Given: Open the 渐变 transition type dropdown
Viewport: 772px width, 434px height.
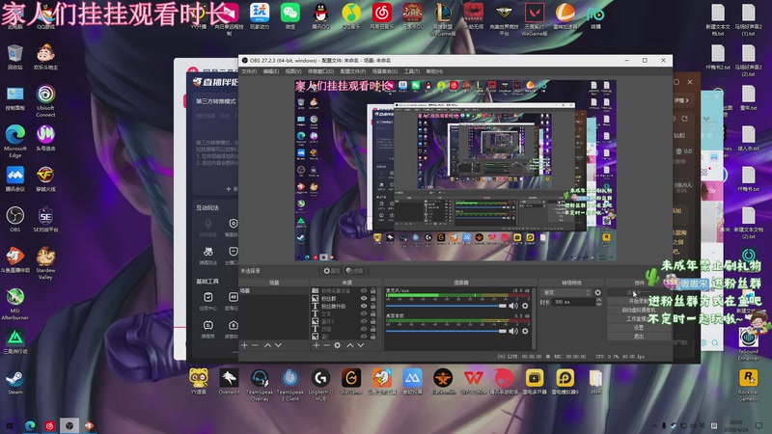Looking at the screenshot, I should [x=565, y=292].
